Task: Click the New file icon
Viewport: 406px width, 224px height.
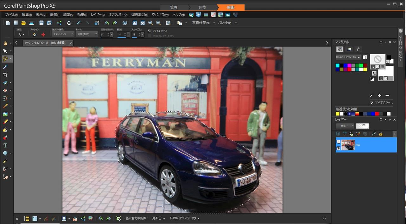Action: pos(8,23)
